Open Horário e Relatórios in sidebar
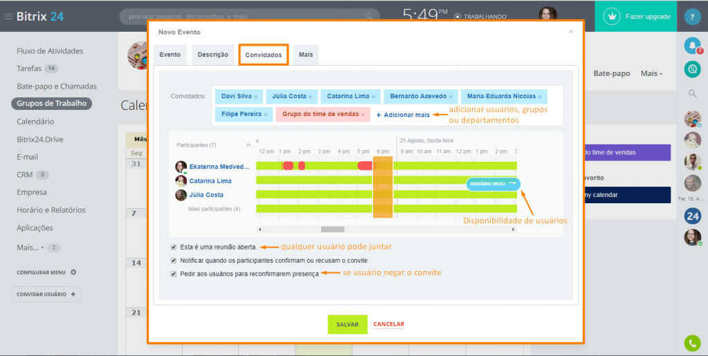The width and height of the screenshot is (708, 356). coord(51,210)
